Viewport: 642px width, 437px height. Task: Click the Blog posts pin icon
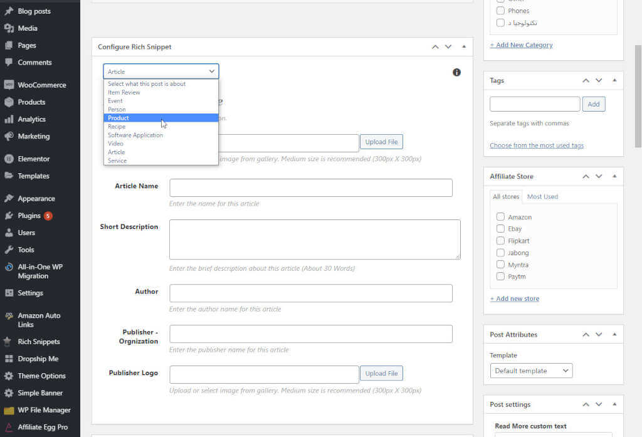[x=9, y=11]
